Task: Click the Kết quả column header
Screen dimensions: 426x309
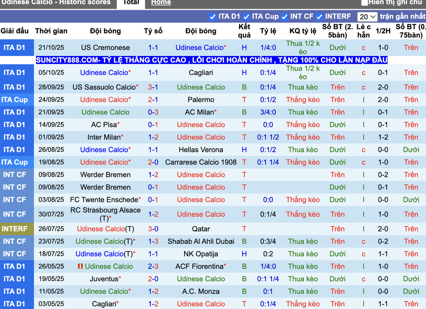Action: coord(244,31)
